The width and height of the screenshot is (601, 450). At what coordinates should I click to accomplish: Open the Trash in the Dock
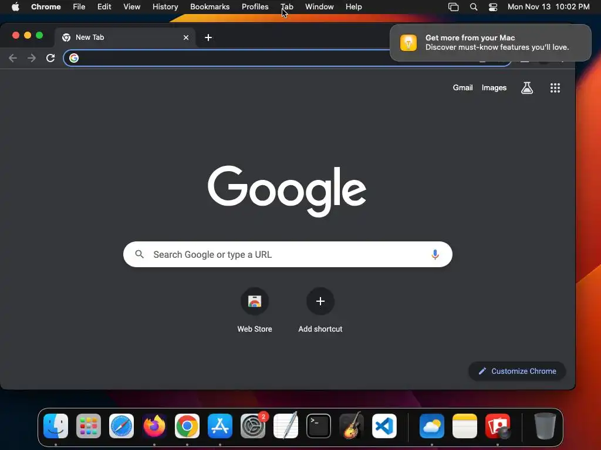545,426
